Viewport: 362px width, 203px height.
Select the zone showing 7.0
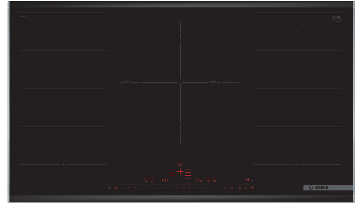pyautogui.click(x=195, y=181)
